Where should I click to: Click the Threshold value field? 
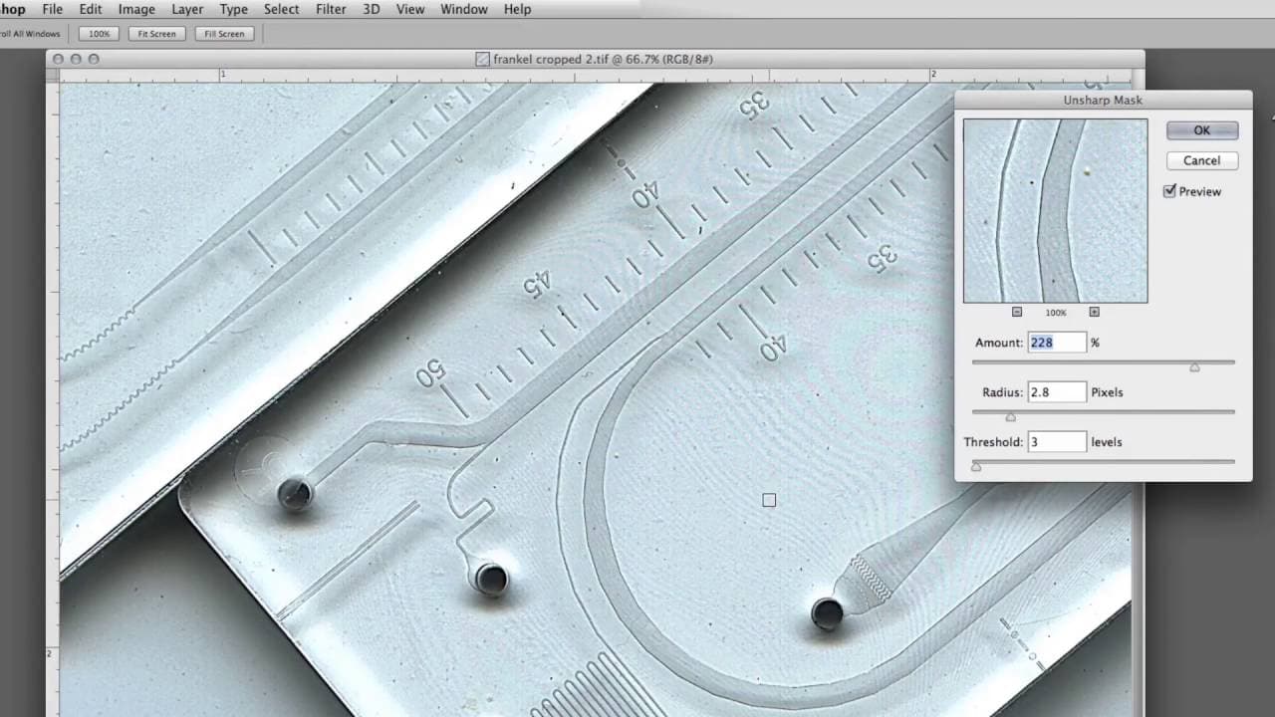tap(1057, 442)
